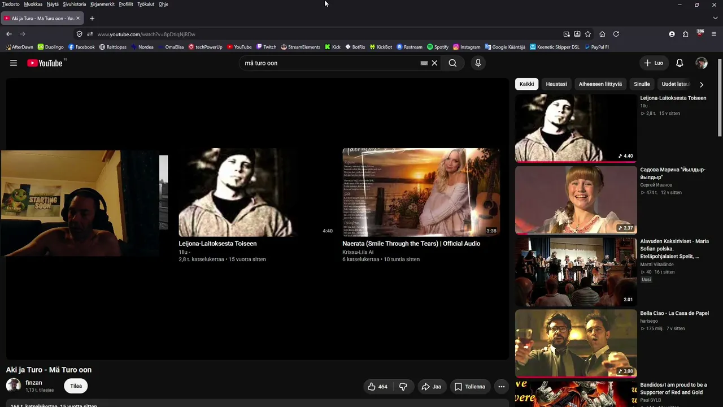Run search with the magnifier button
Viewport: 723px width, 407px height.
coord(452,63)
